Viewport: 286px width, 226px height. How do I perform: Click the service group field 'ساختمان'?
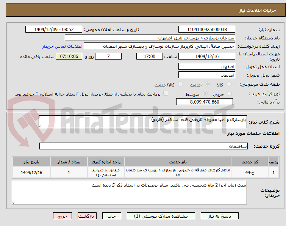point(143,146)
